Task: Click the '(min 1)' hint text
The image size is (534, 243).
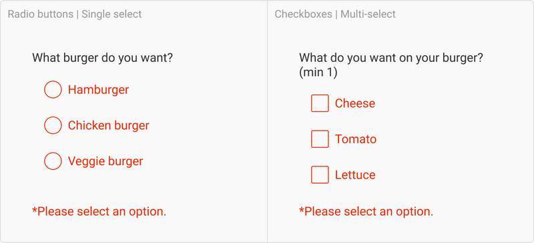Action: pyautogui.click(x=318, y=73)
